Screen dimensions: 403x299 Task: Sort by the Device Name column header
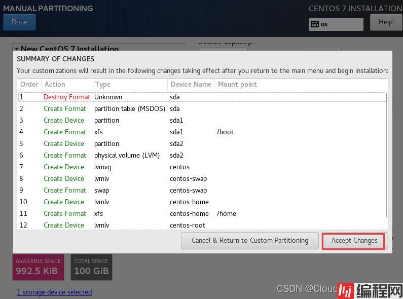tap(191, 85)
